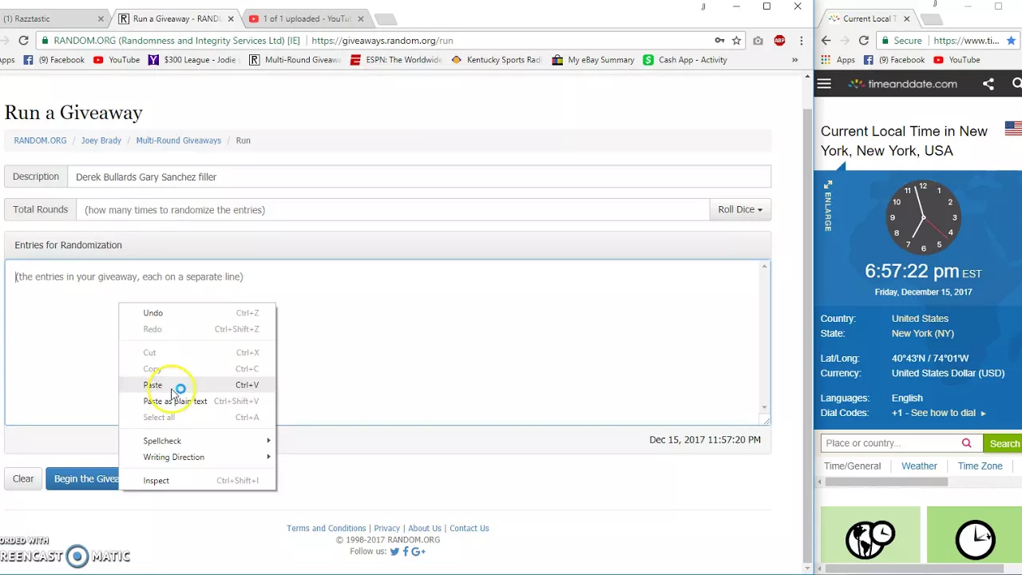Switch to the Time/General tab
This screenshot has height=575, width=1022.
[852, 466]
